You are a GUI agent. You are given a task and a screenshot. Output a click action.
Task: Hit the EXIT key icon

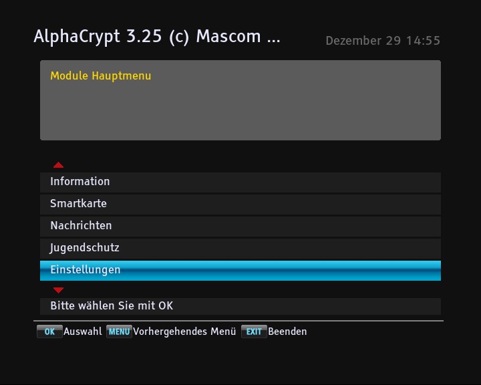click(254, 332)
